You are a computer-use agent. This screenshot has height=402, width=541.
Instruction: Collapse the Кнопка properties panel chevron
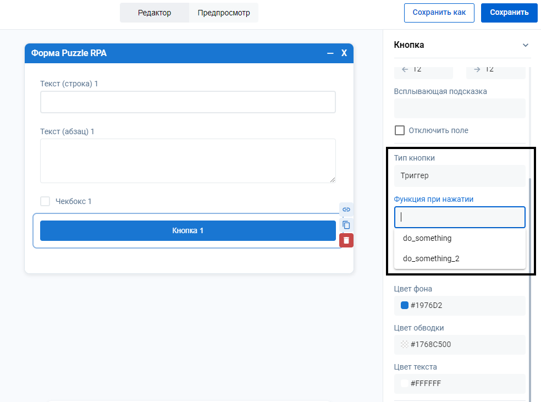point(525,45)
